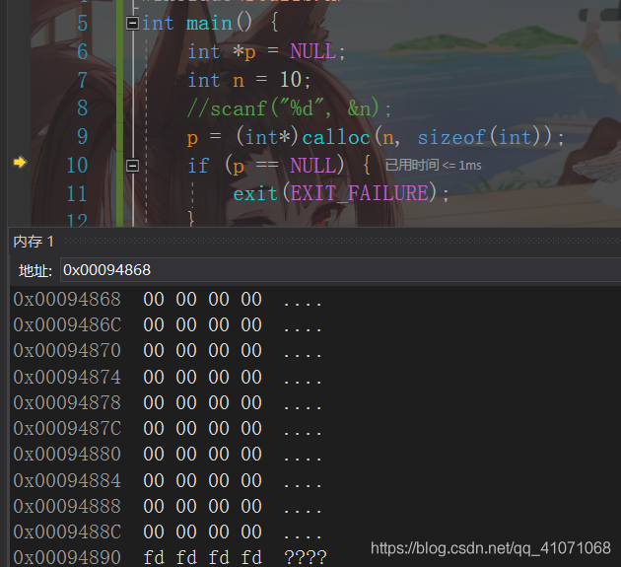The image size is (621, 567).
Task: Collapse the main function code block
Action: pos(132,24)
